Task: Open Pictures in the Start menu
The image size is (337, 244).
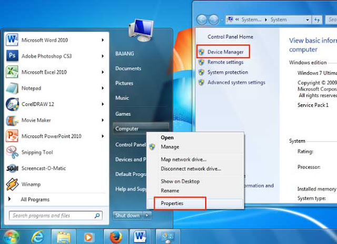Action: 124,83
